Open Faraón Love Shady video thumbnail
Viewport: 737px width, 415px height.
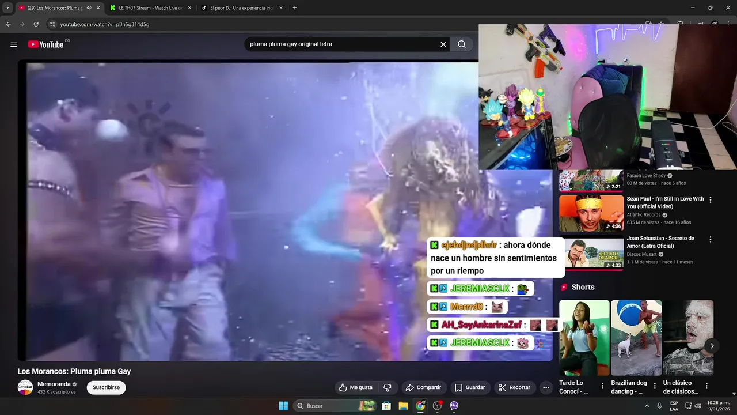[591, 180]
